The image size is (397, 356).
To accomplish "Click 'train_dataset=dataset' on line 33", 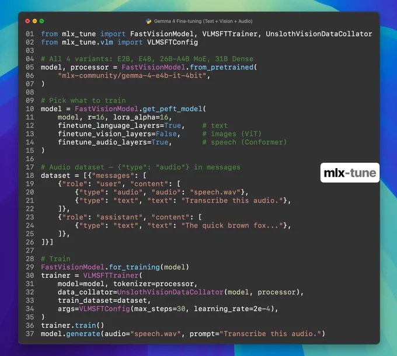I will (x=102, y=301).
